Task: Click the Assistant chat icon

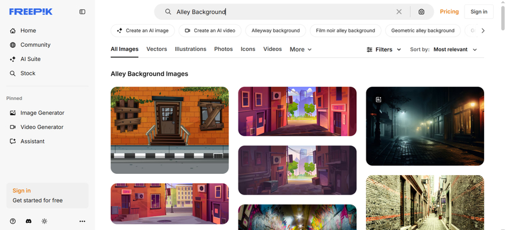Action: pyautogui.click(x=12, y=141)
